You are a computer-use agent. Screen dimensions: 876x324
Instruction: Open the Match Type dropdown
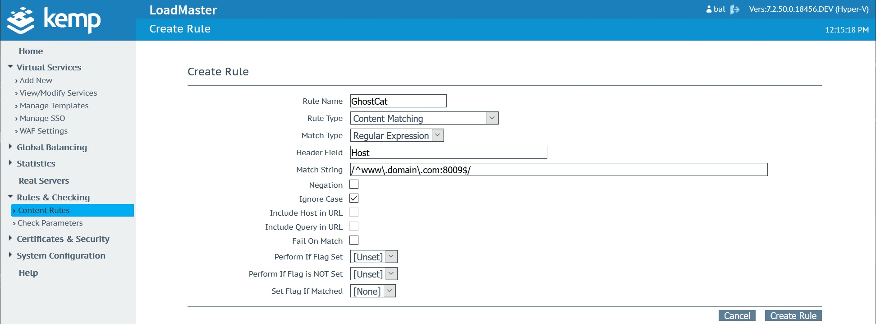tap(397, 135)
